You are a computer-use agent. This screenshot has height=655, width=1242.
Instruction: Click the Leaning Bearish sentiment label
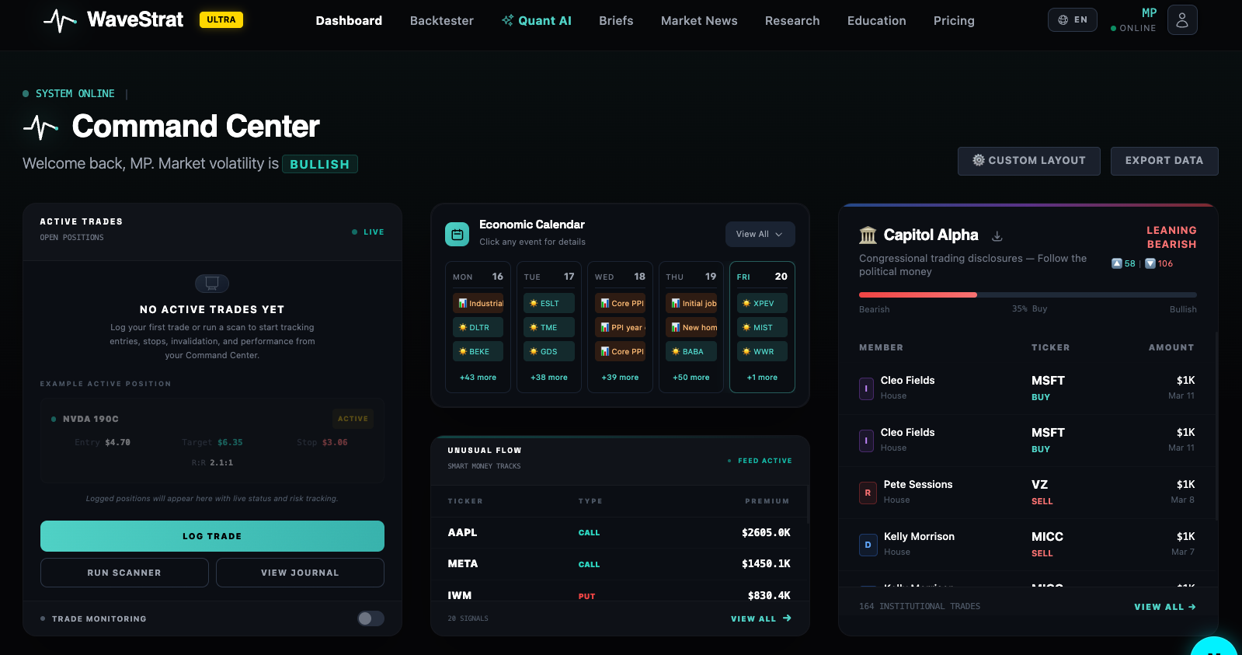(x=1171, y=237)
